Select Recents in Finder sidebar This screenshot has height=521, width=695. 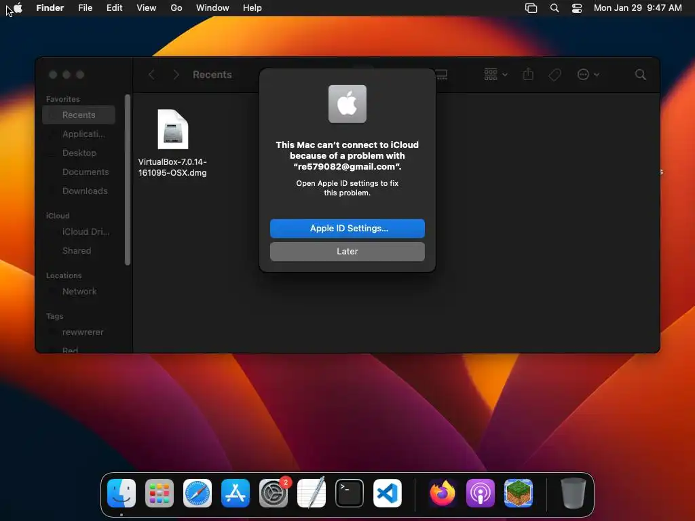[x=79, y=115]
